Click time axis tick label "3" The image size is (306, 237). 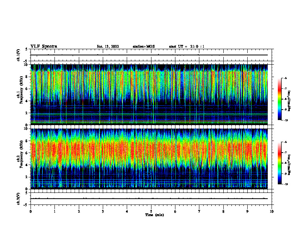(103, 211)
